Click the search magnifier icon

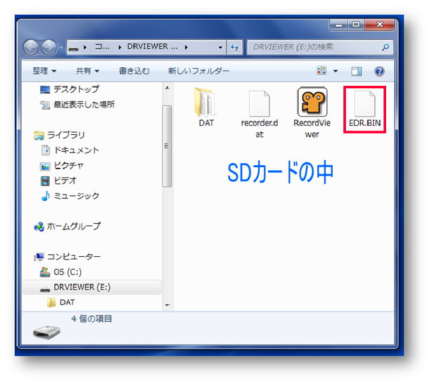[385, 47]
